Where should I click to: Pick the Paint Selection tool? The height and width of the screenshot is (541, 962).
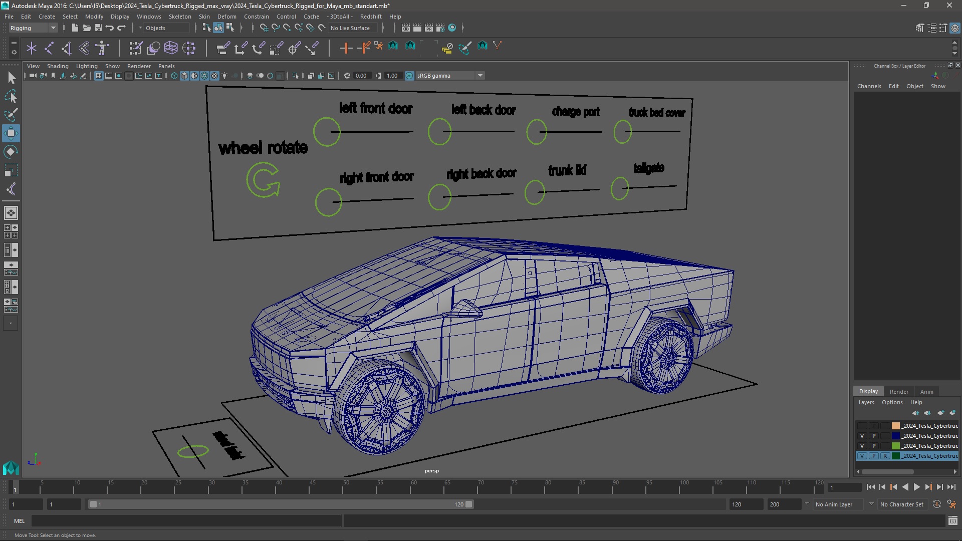(x=11, y=115)
